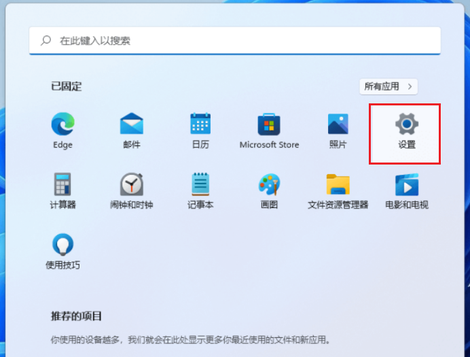This screenshot has width=470, height=357.
Task: Click the 推荐的项目 recommended heading
Action: [76, 316]
